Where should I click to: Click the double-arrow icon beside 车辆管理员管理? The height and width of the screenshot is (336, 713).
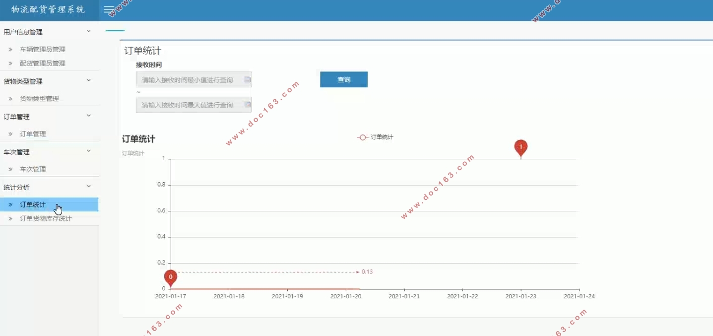pos(10,50)
